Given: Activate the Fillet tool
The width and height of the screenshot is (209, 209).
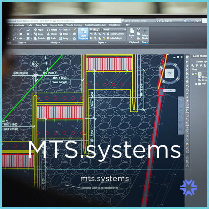Looking at the screenshot, I should pyautogui.click(x=64, y=34).
